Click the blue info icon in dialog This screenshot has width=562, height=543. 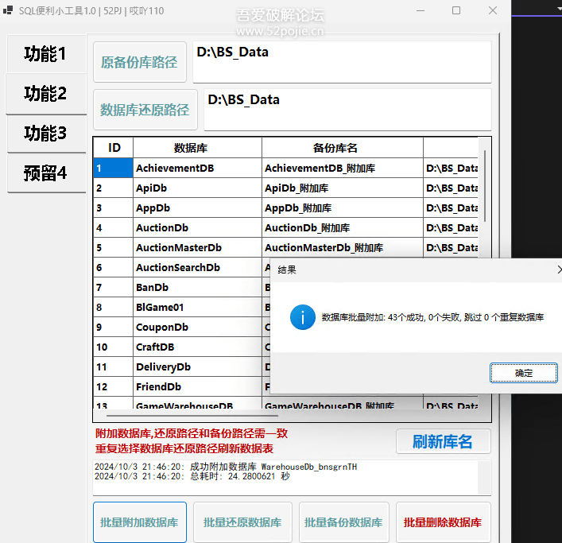pos(302,316)
